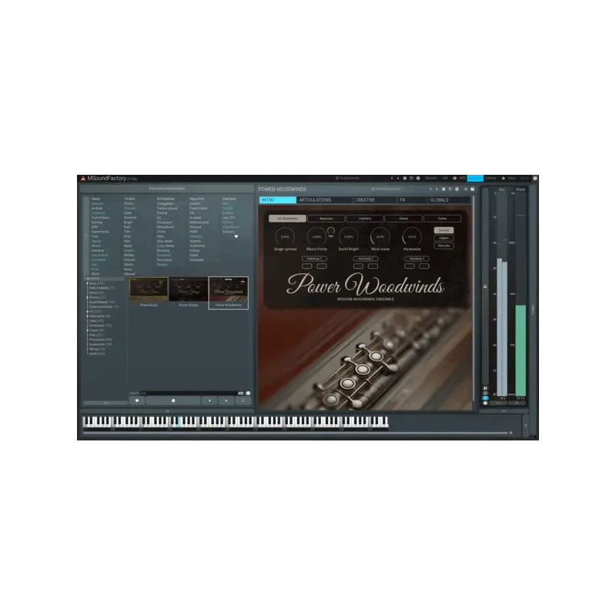
Task: Select Clarinets instrument button
Action: click(365, 219)
